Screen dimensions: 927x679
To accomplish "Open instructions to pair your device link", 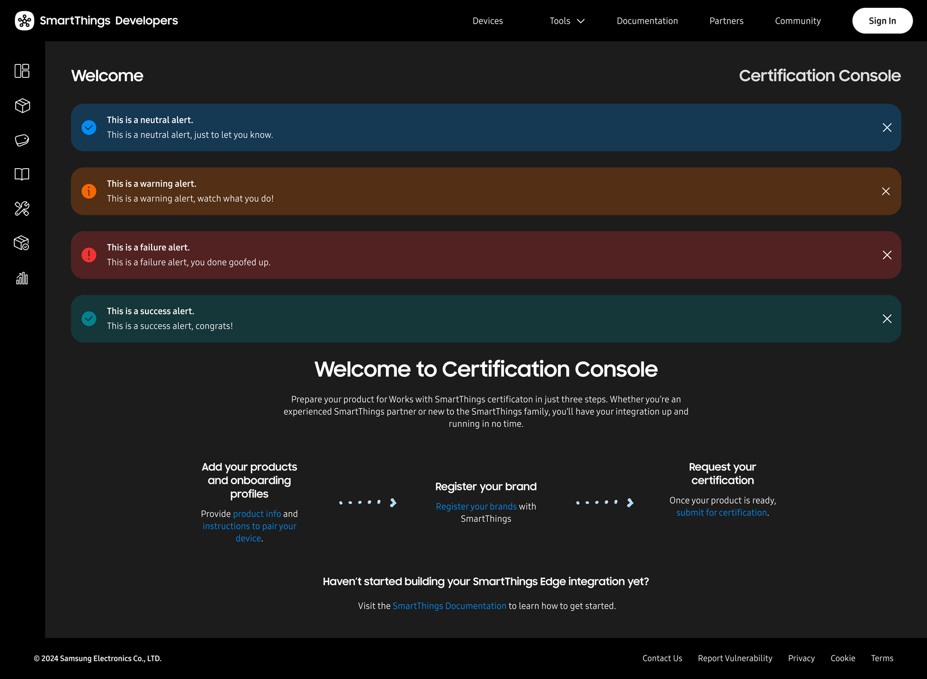I will click(249, 532).
